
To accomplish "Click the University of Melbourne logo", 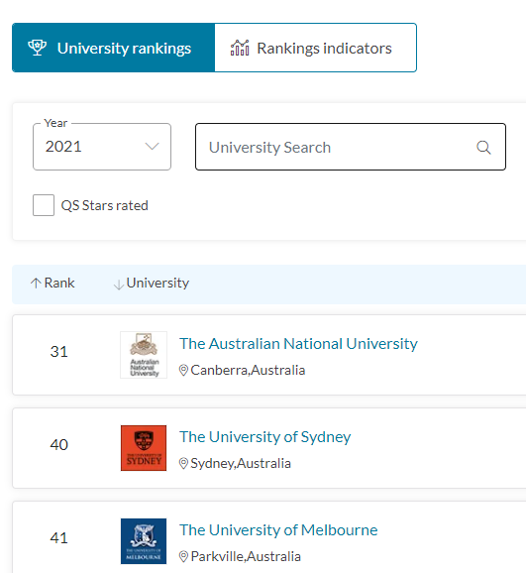I will (144, 541).
